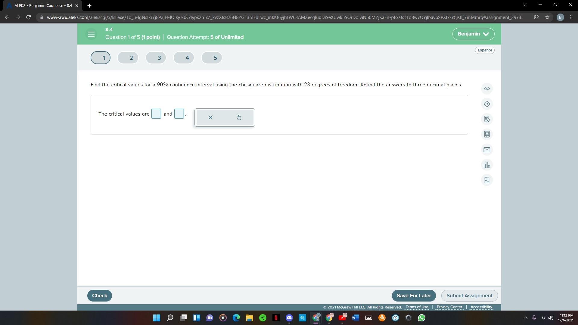Click Save For Later button

pyautogui.click(x=414, y=296)
